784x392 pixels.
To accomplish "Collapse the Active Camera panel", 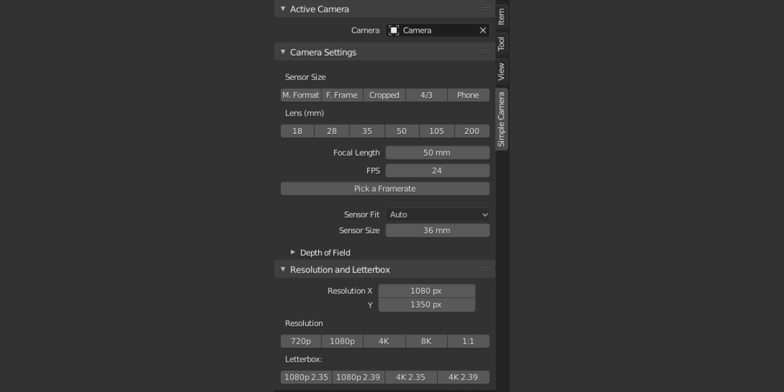I will (x=282, y=8).
